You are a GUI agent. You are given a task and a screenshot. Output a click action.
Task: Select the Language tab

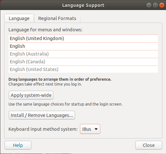click(19, 18)
